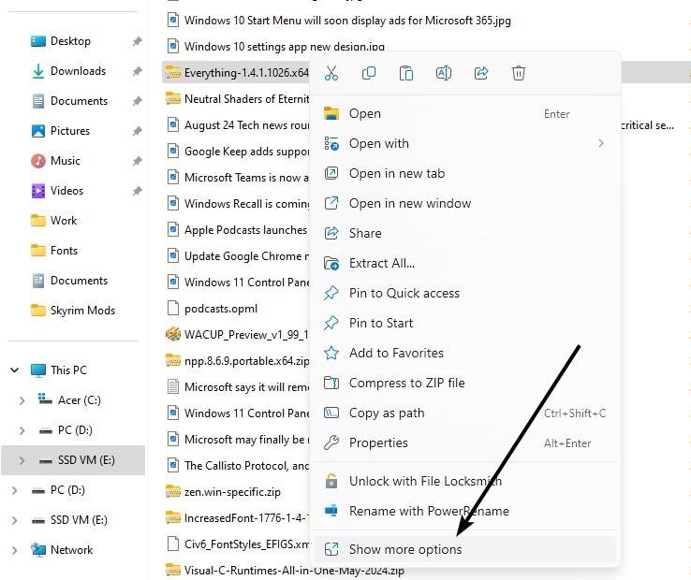This screenshot has width=691, height=580.
Task: Select Unlock with File Locksmith
Action: [x=465, y=481]
